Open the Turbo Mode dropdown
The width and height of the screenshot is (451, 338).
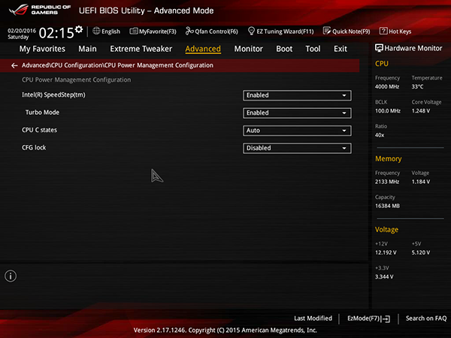(297, 113)
